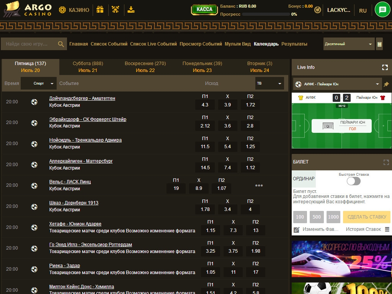
Task: Click the tournaments crossed-tools icon in header
Action: [115, 10]
